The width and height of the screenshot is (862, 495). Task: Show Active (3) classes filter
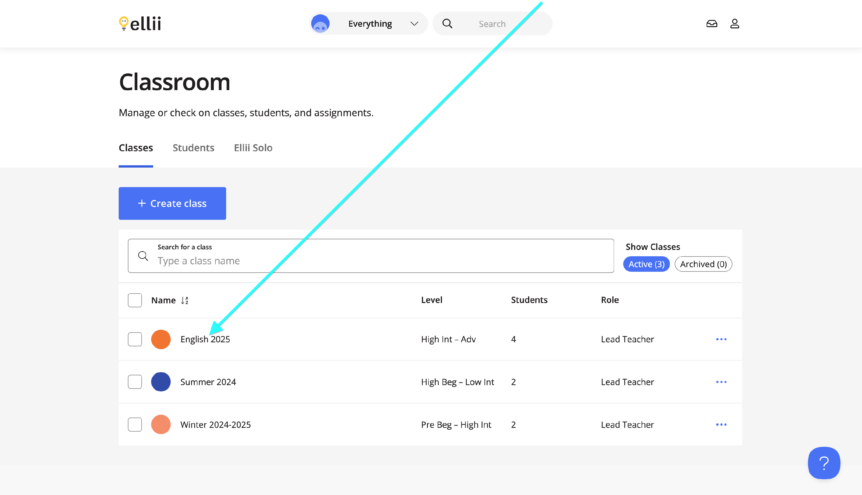tap(646, 264)
